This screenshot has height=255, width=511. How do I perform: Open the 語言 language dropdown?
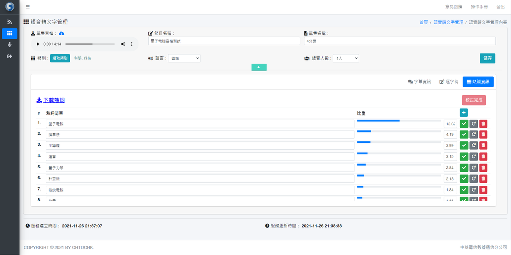tap(184, 58)
